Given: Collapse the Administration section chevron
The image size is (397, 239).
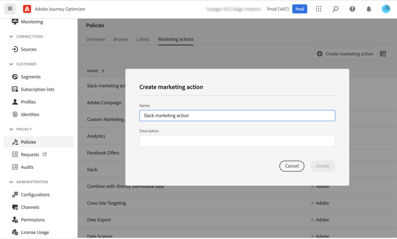Looking at the screenshot, I should pyautogui.click(x=11, y=182).
